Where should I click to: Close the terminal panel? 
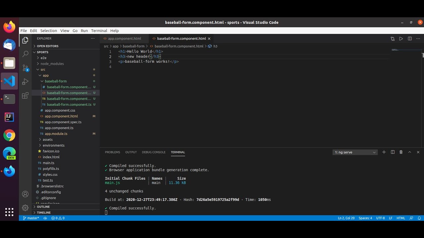(x=418, y=152)
